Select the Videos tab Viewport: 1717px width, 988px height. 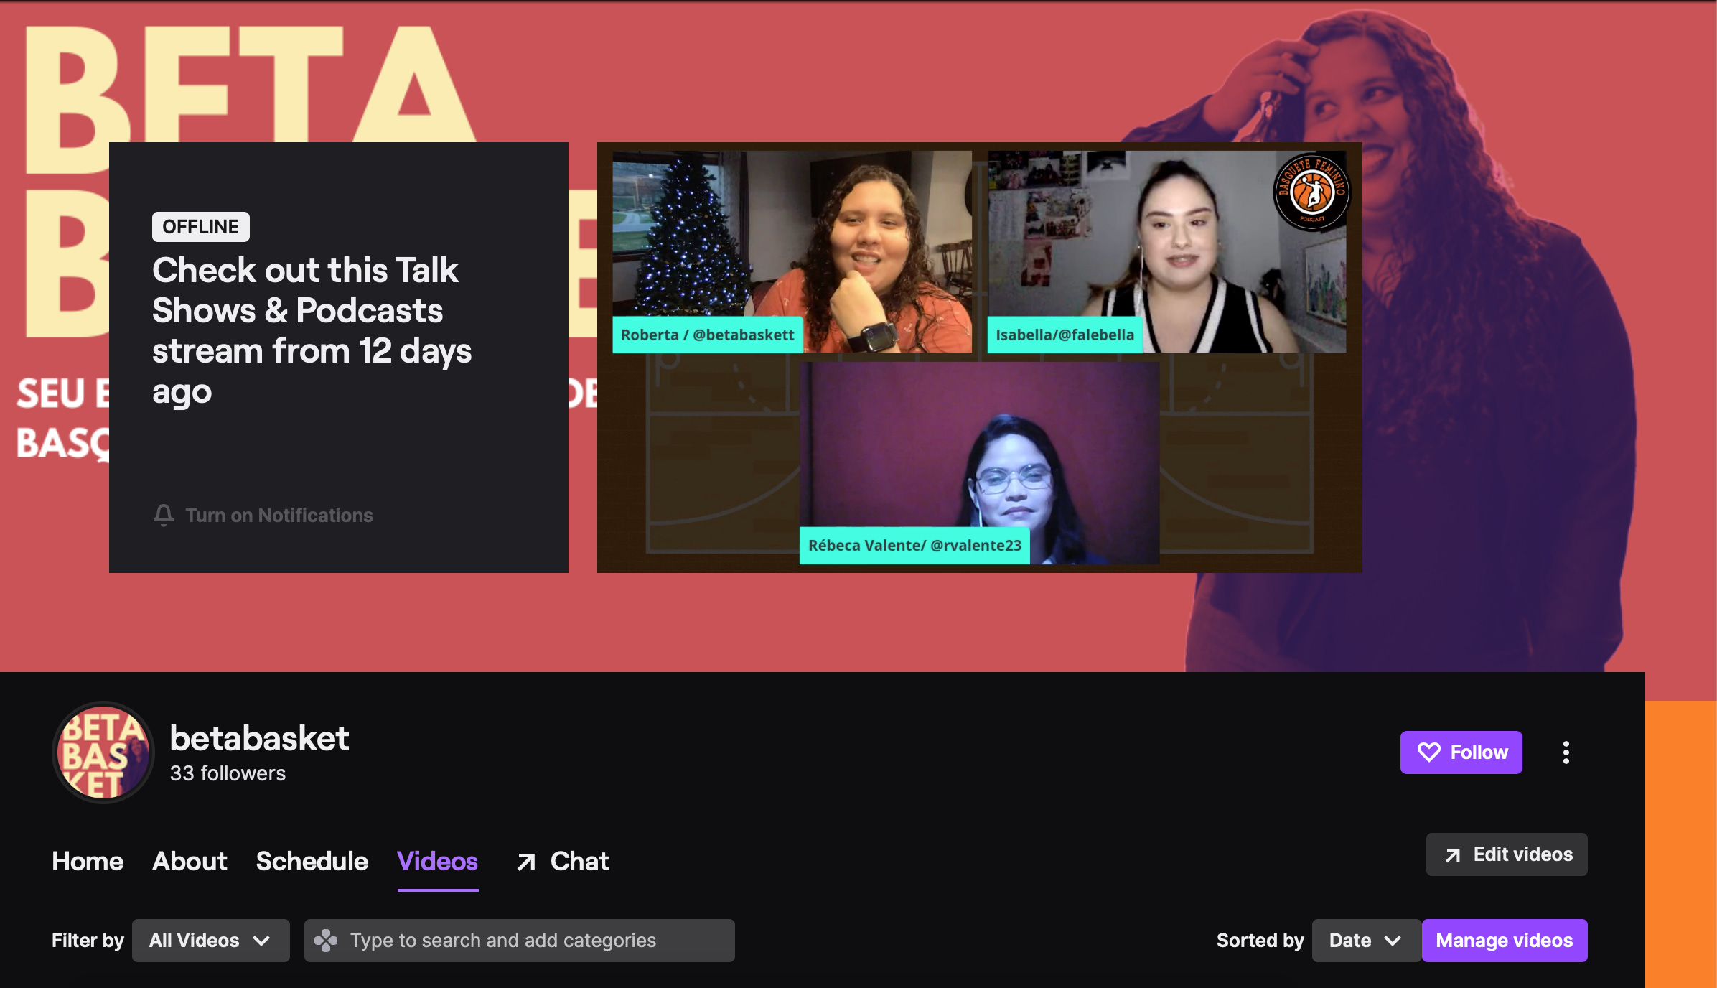[x=437, y=861]
